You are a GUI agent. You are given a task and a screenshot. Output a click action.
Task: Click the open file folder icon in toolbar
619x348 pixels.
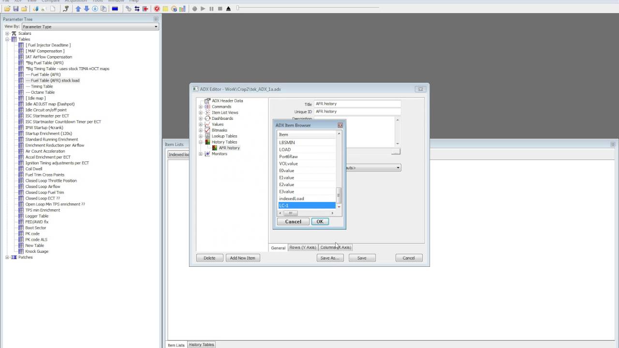tap(7, 9)
